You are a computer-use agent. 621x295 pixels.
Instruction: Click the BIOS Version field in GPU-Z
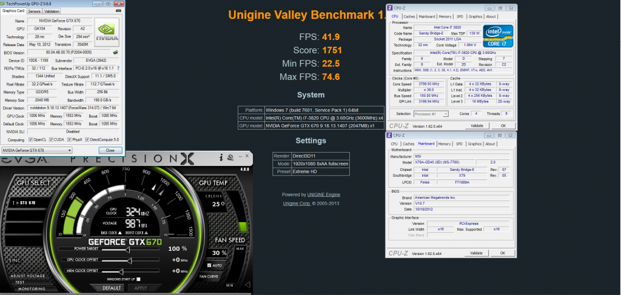click(x=69, y=53)
